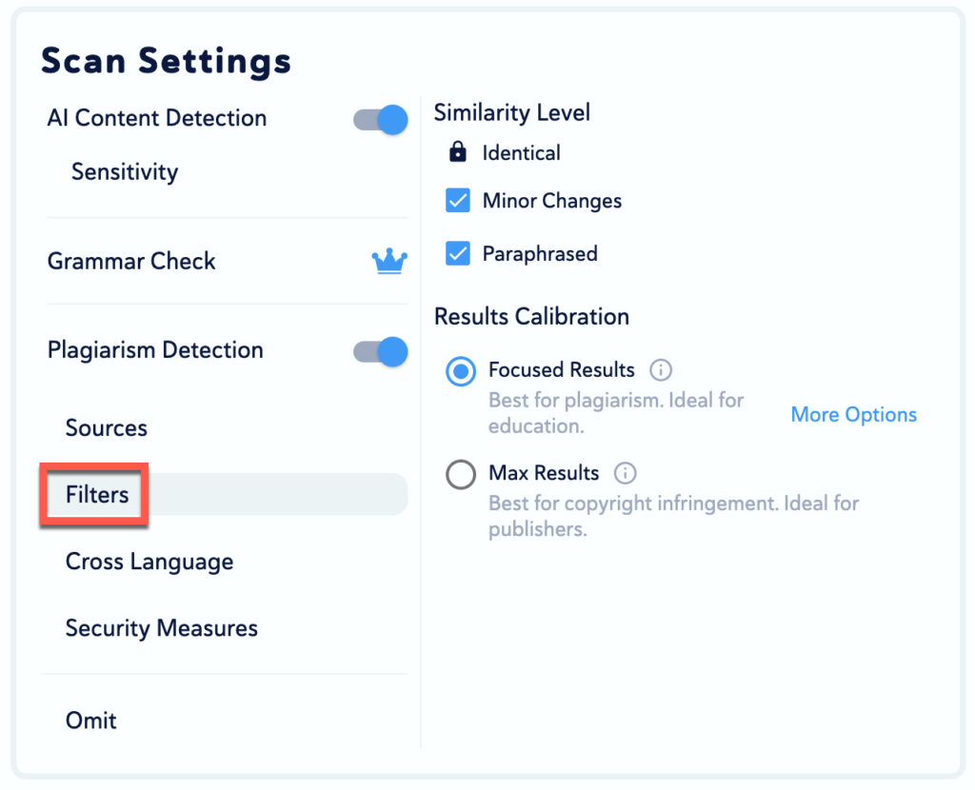
Task: Select the Max Results radio option
Action: point(461,474)
